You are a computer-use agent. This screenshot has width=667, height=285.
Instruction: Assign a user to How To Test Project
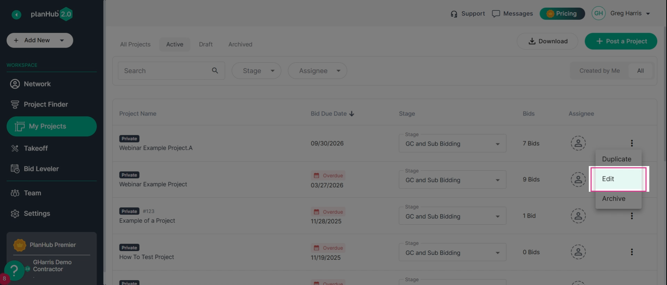click(x=578, y=252)
